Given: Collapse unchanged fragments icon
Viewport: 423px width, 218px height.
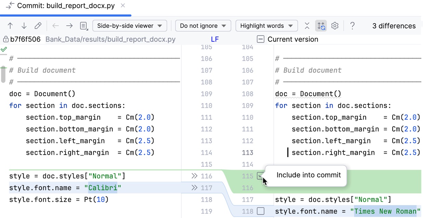Looking at the screenshot, I should tap(307, 26).
